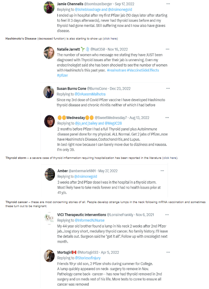Open more options on Jamie Chennells' tweet

pos(168,4)
